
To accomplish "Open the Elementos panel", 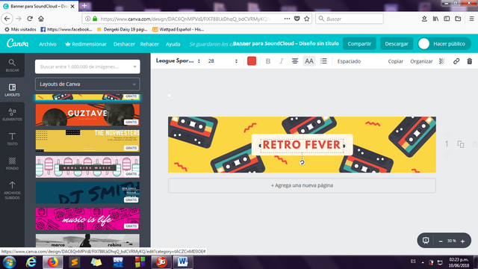I will pyautogui.click(x=12, y=114).
